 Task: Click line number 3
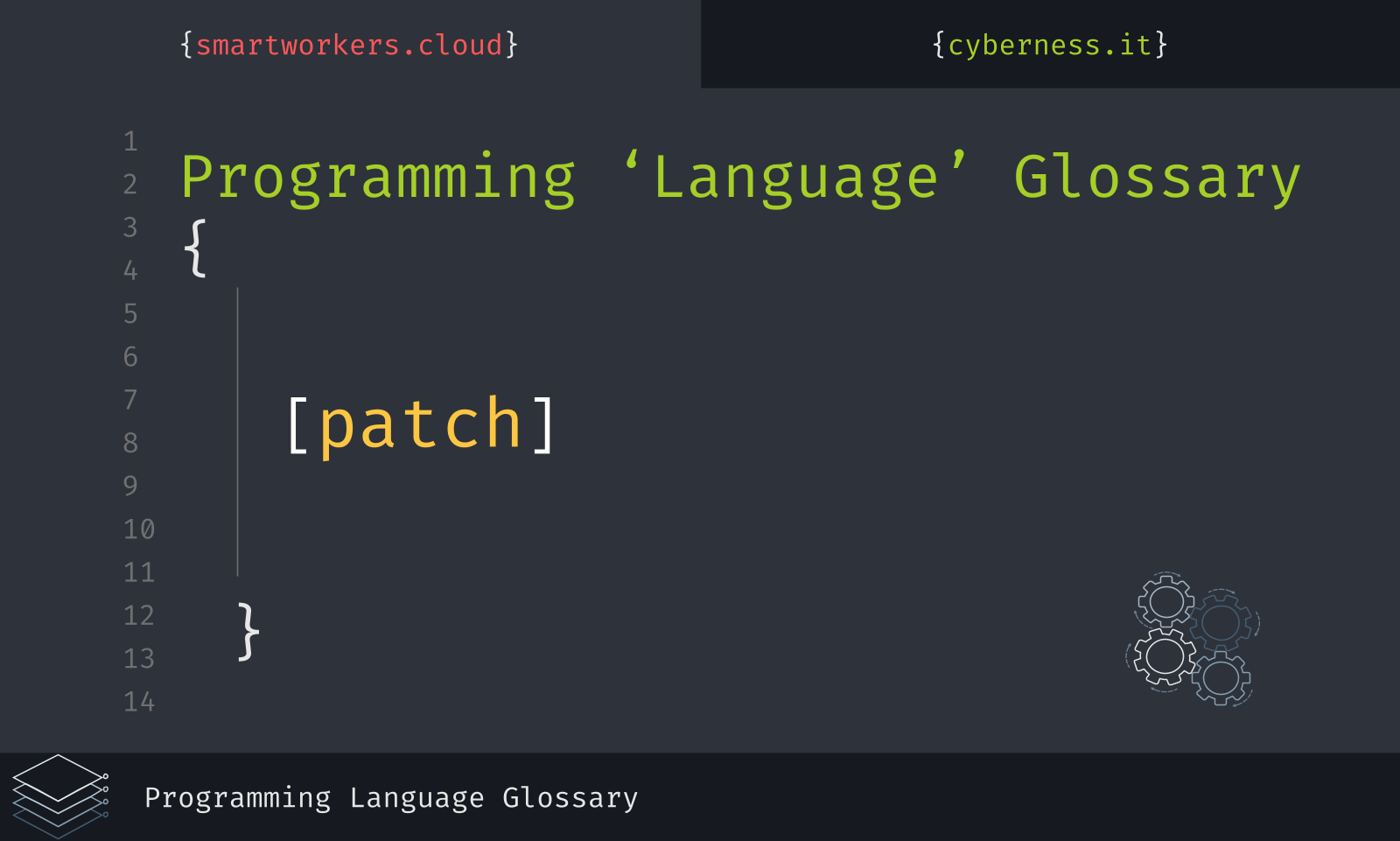(x=130, y=228)
